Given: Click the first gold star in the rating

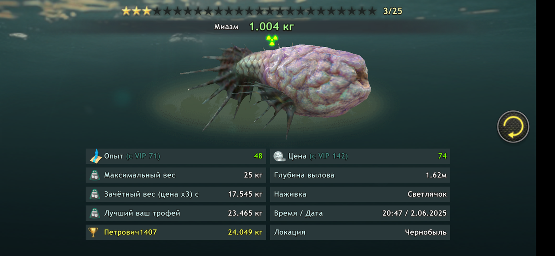Looking at the screenshot, I should (126, 11).
